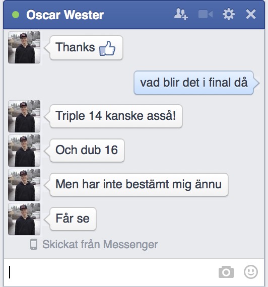This screenshot has width=268, height=287.
Task: Add friends to chat with Oscar Wester
Action: [181, 14]
